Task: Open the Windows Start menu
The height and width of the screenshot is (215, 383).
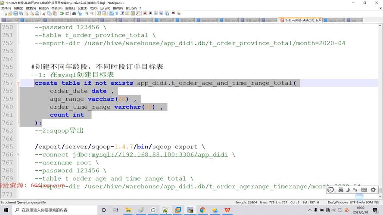Action: pos(6,210)
